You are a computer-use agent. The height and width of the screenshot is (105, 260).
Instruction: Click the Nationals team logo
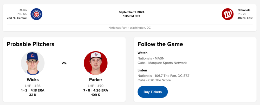tap(227, 14)
